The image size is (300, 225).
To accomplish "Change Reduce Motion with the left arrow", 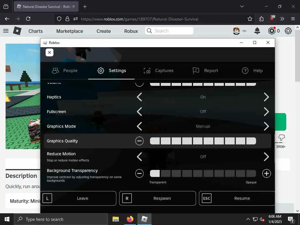I will pyautogui.click(x=139, y=157).
